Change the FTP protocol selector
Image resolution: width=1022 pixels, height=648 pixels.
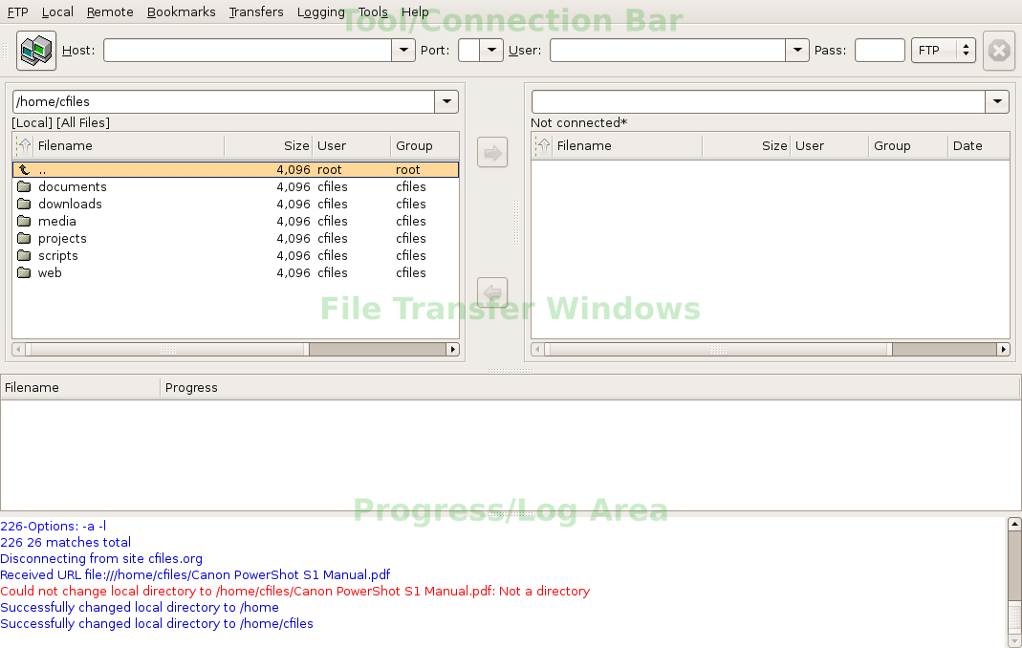tap(944, 51)
